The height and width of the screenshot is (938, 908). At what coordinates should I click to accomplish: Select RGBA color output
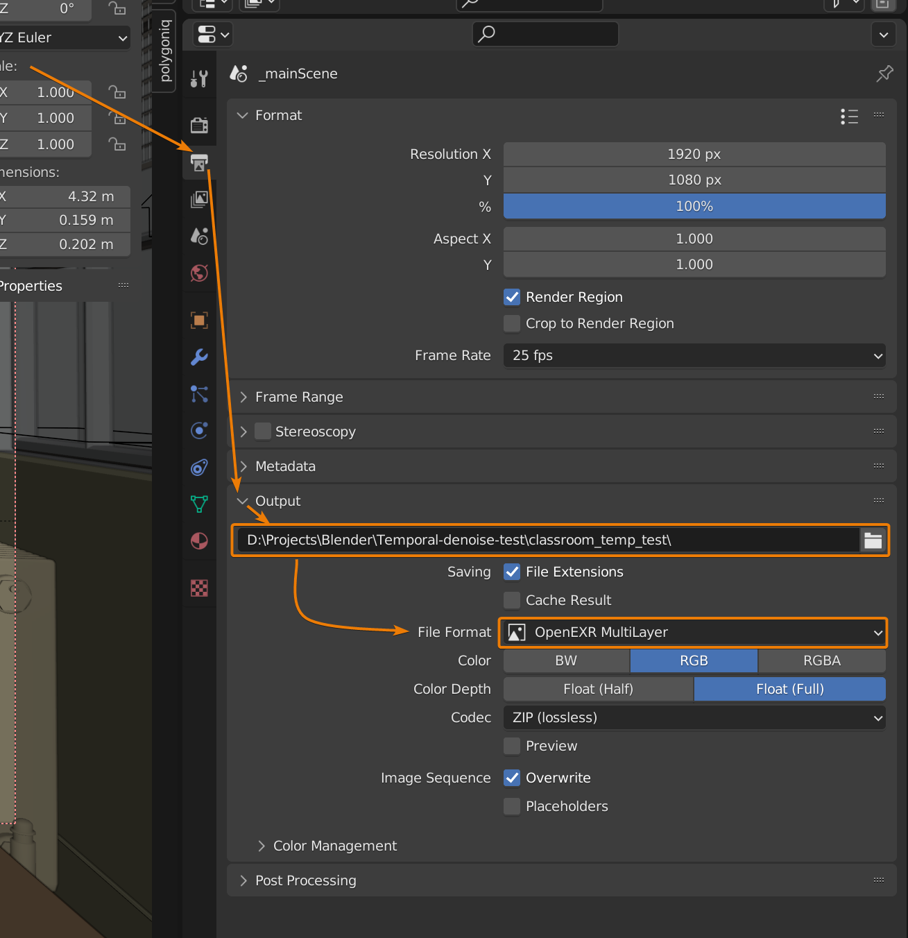pos(822,660)
